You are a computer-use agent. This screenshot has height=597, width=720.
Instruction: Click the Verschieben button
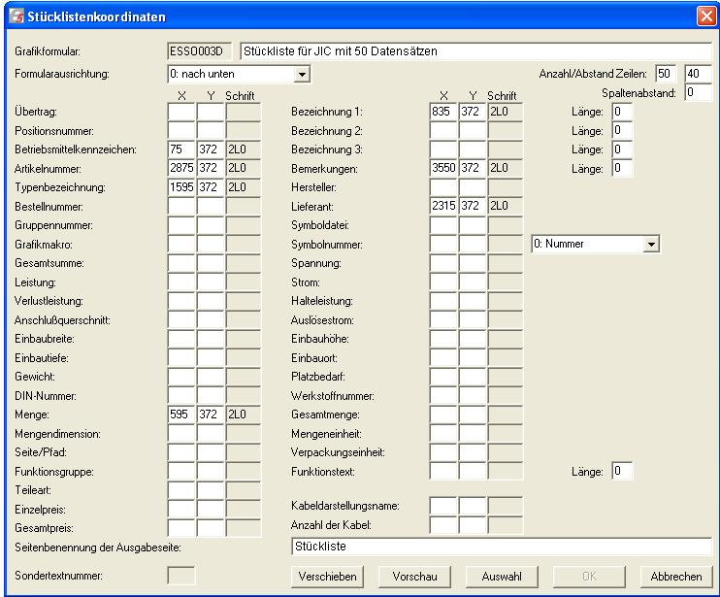coord(327,577)
